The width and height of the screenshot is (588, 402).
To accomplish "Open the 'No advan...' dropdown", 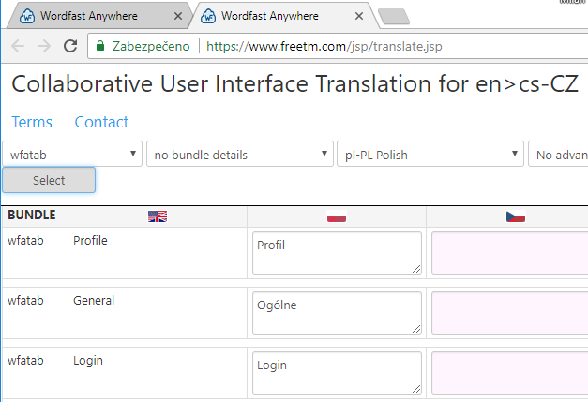I will [x=558, y=154].
